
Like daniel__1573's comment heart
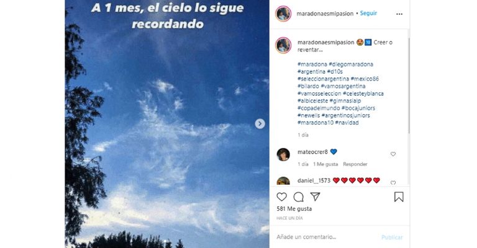coord(393,183)
